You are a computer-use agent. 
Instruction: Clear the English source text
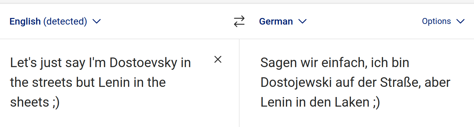(x=218, y=59)
